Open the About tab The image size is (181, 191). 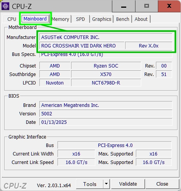click(x=141, y=19)
